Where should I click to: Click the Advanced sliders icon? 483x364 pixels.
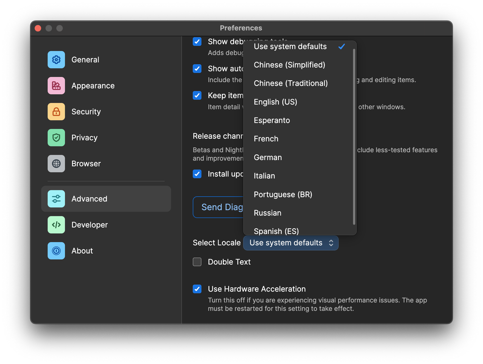coord(56,199)
